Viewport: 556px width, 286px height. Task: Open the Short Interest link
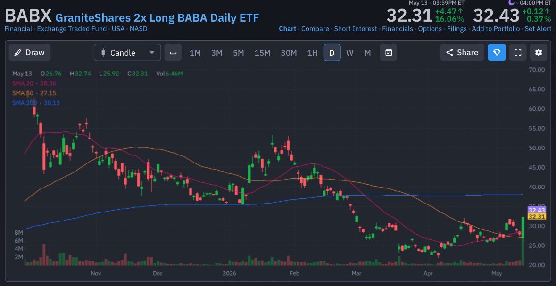tap(356, 29)
